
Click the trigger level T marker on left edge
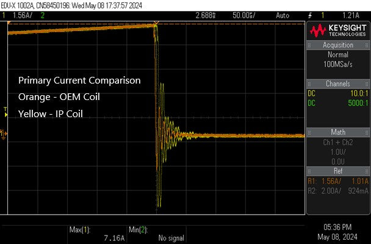click(5, 112)
